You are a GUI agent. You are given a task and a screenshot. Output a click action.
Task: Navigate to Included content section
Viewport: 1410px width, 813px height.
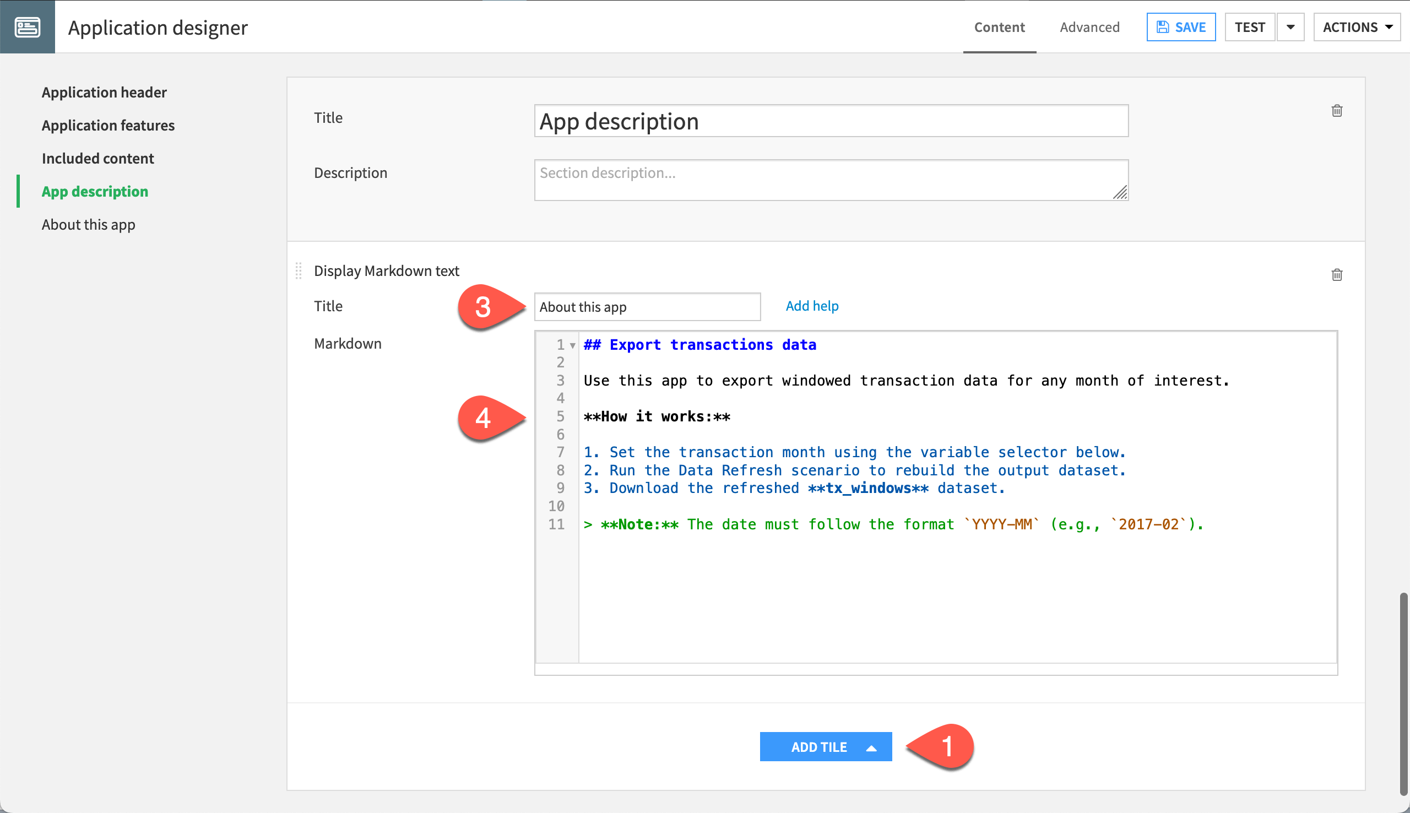click(97, 158)
